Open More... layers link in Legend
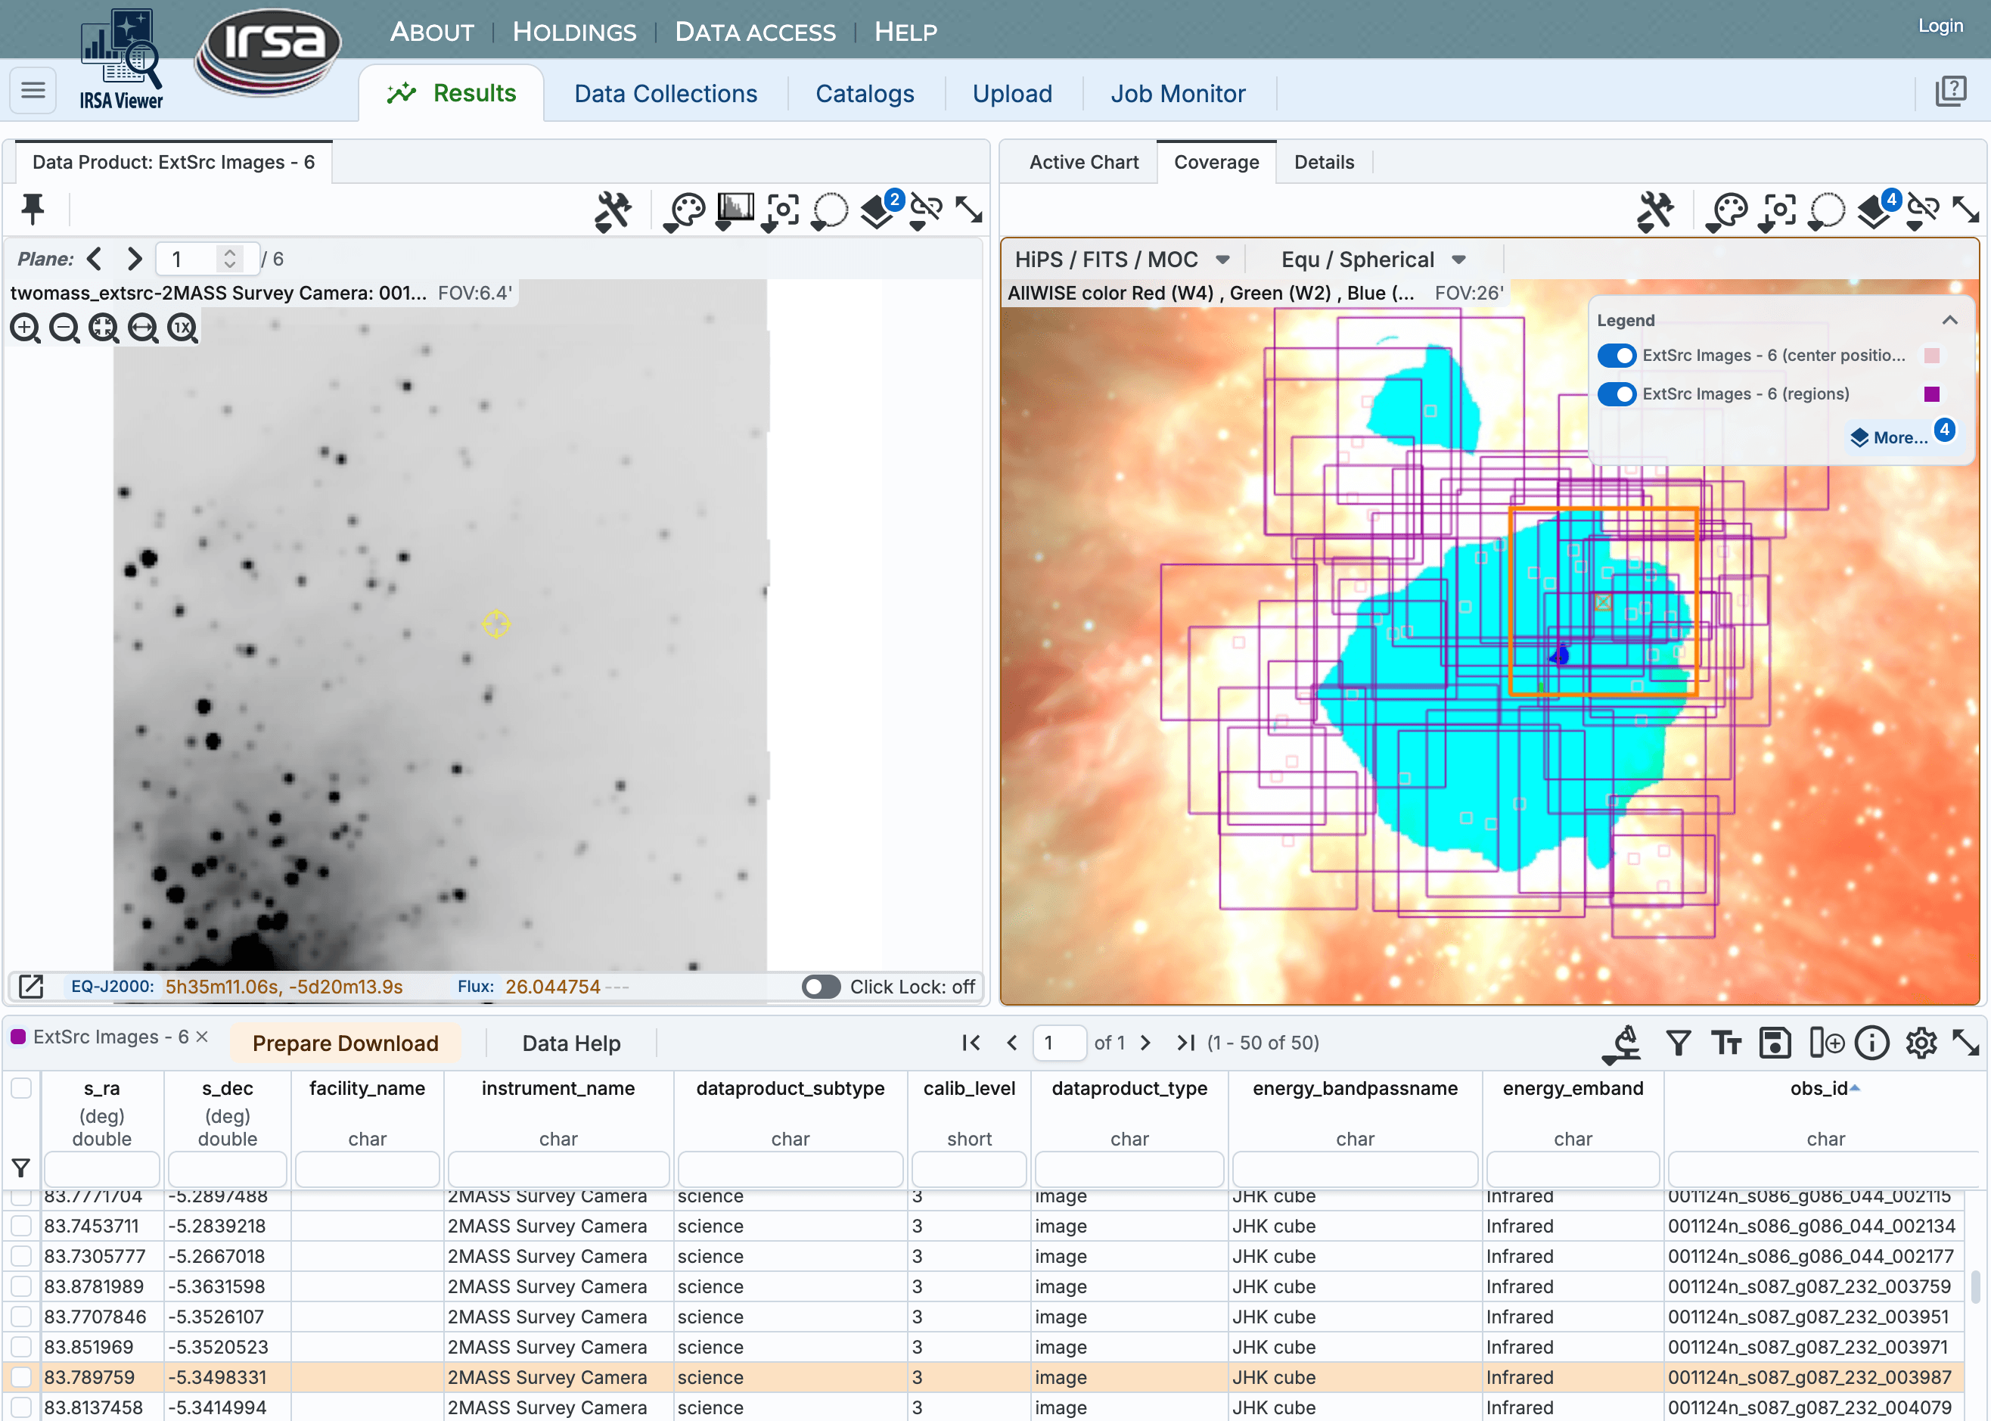This screenshot has height=1421, width=1991. 1900,437
